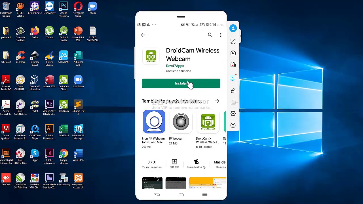Select Navegador Opera desktop shortcut
The height and width of the screenshot is (204, 363).
78,10
